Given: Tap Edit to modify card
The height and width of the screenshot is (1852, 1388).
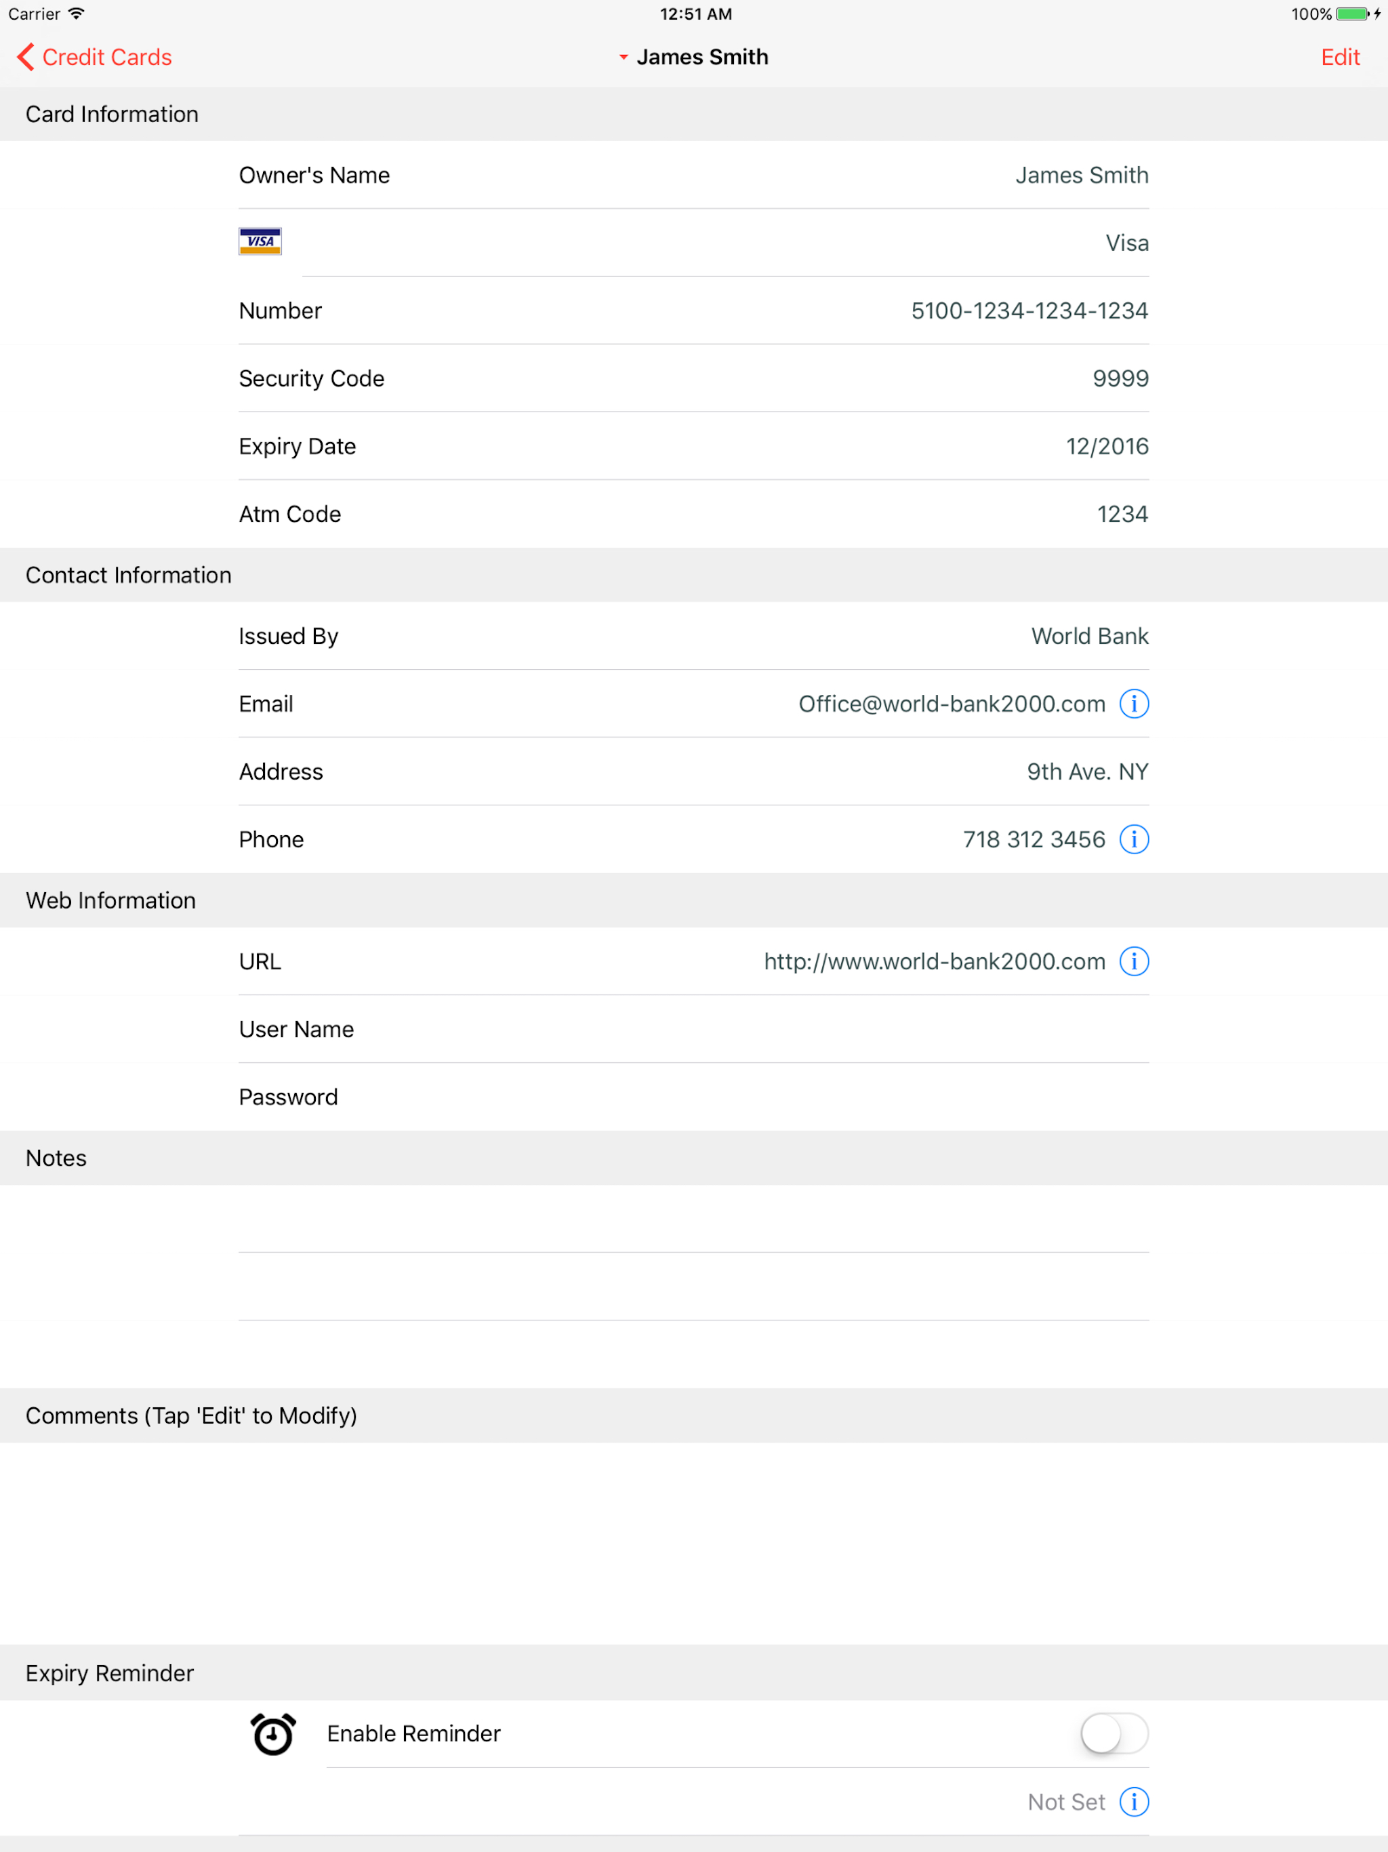Looking at the screenshot, I should 1339,57.
